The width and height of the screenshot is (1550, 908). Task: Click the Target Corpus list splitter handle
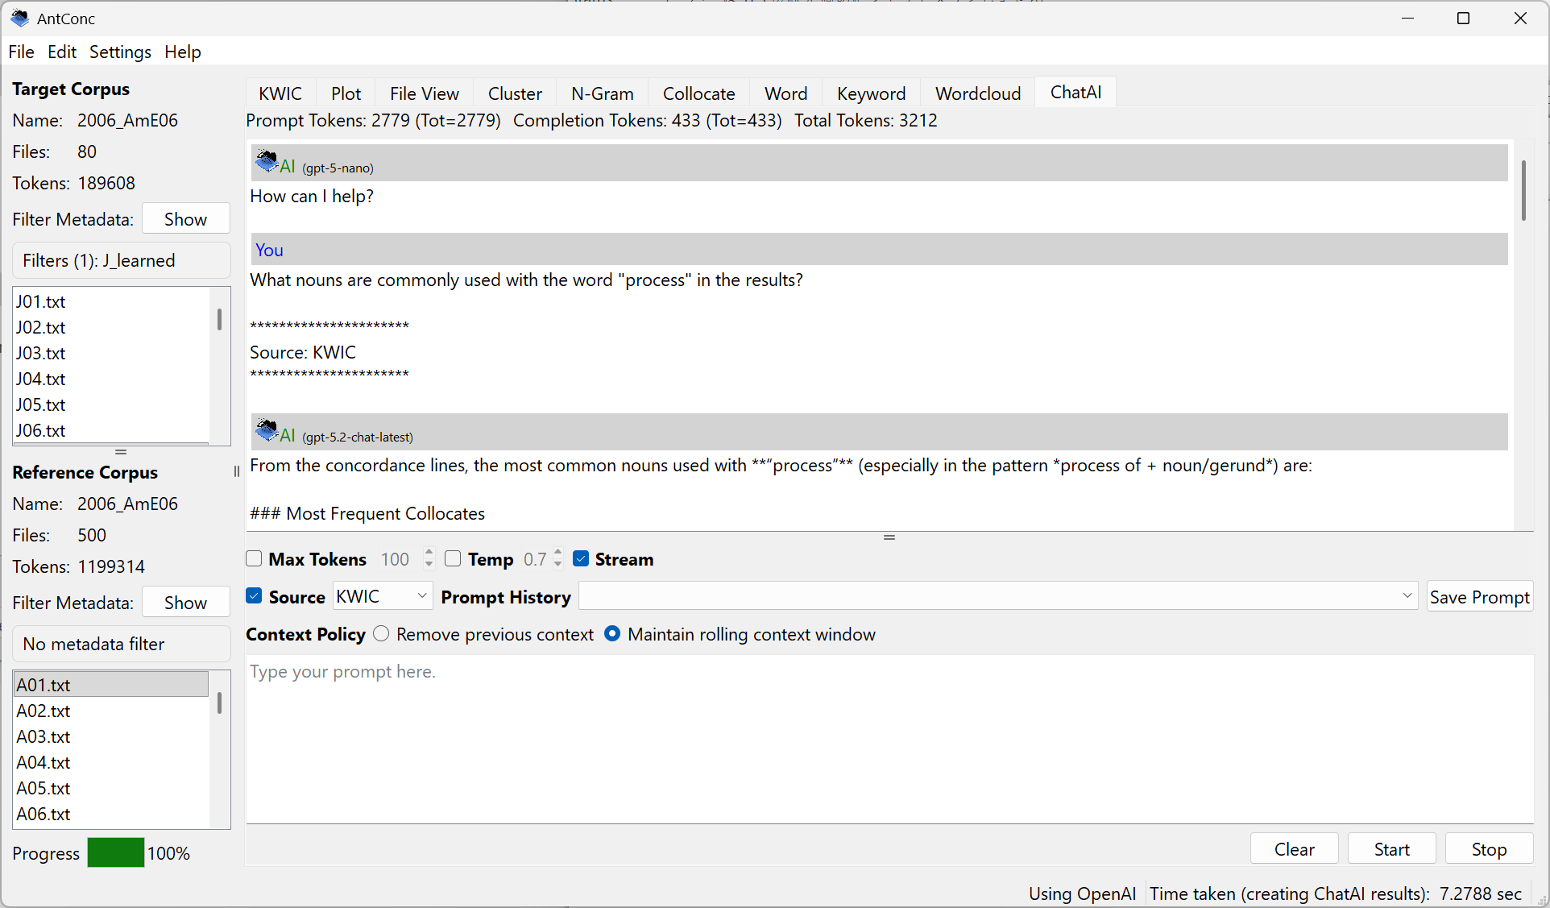point(121,452)
